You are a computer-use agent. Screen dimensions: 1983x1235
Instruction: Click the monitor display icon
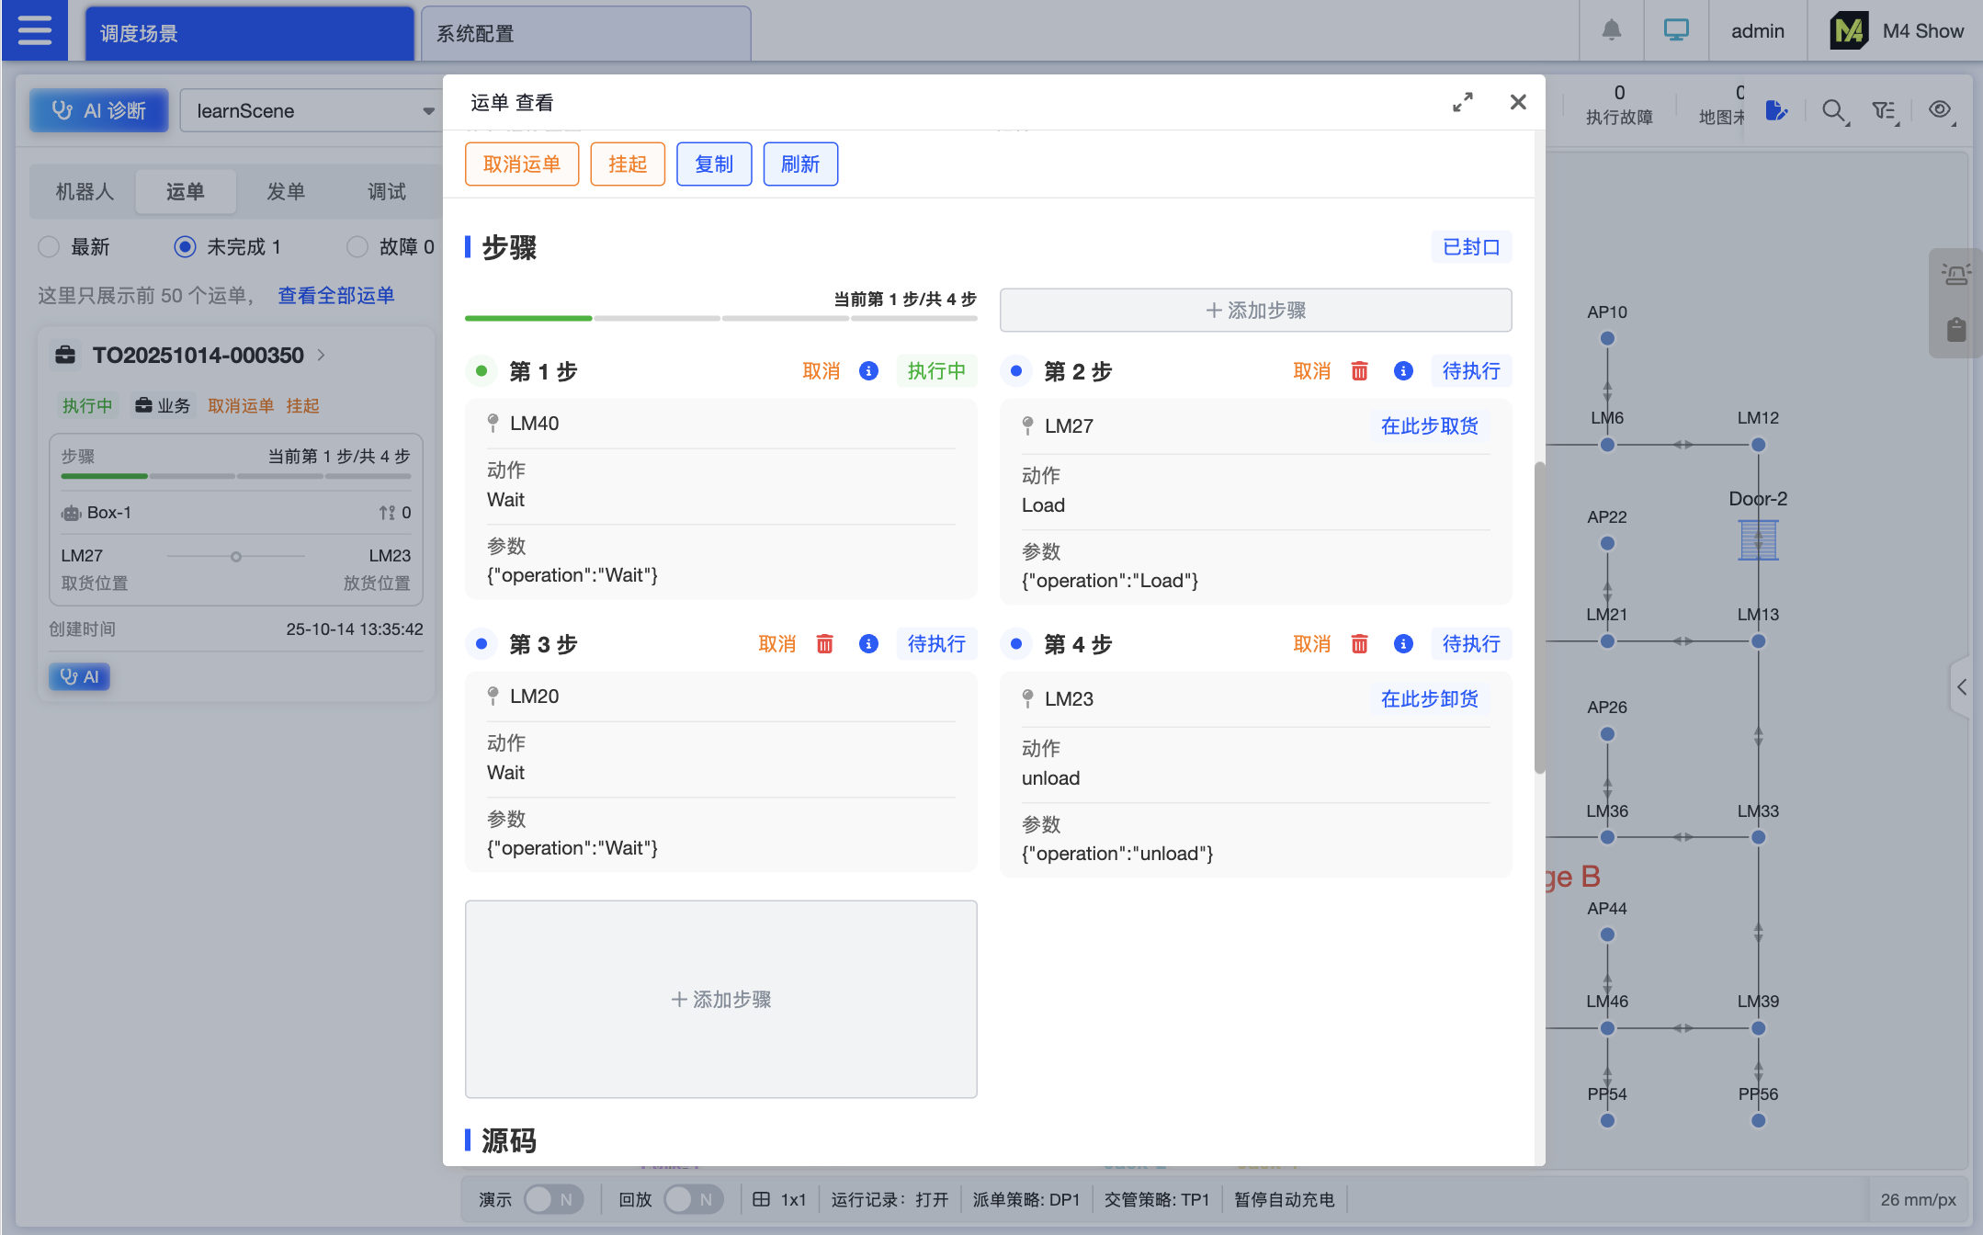pyautogui.click(x=1676, y=30)
